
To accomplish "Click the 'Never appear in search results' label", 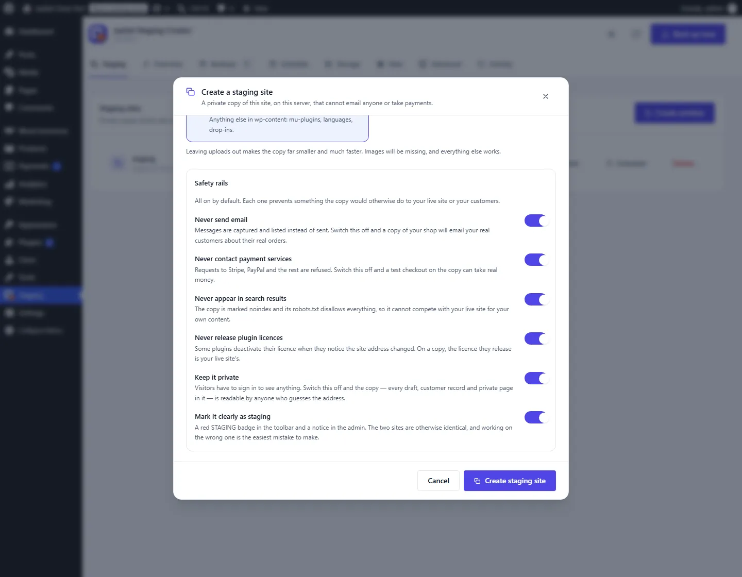I will coord(241,298).
